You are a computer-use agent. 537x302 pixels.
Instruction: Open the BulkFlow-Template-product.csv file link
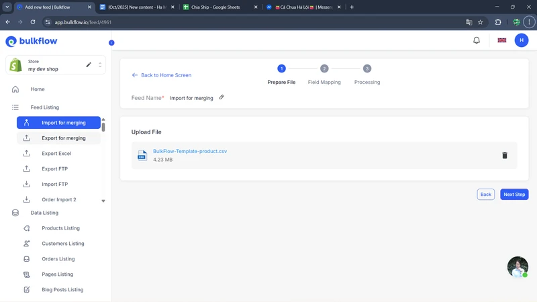point(190,152)
